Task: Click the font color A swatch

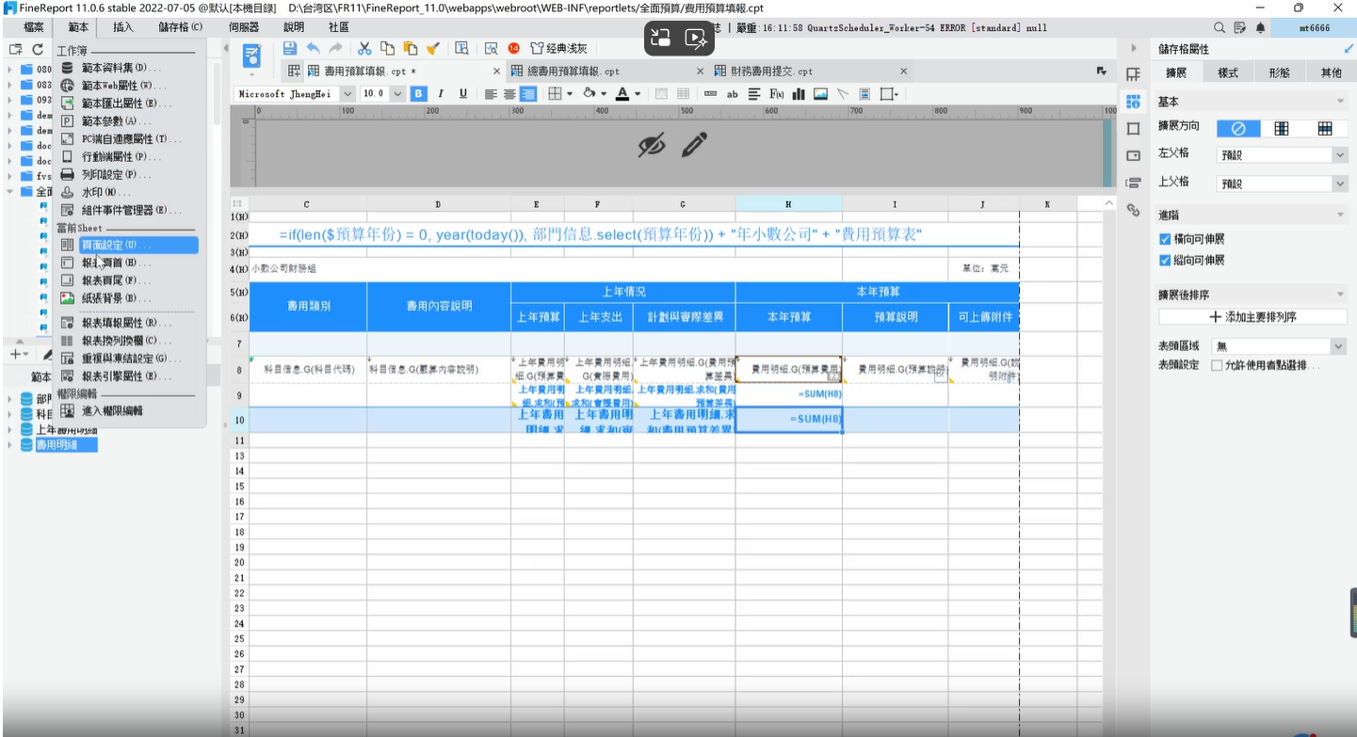Action: coord(622,94)
